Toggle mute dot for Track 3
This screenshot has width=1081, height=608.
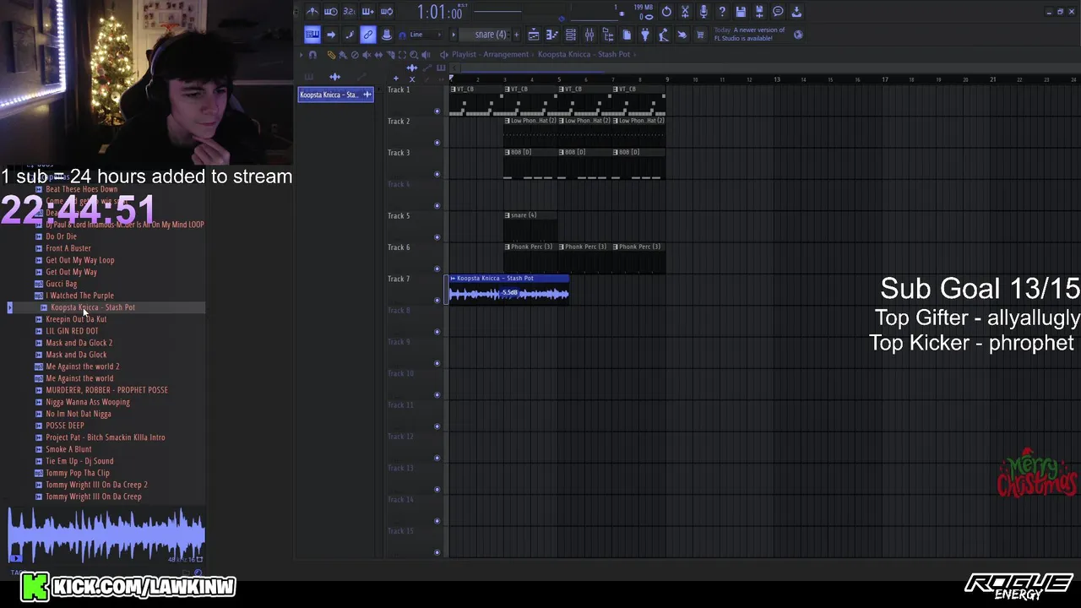[437, 174]
